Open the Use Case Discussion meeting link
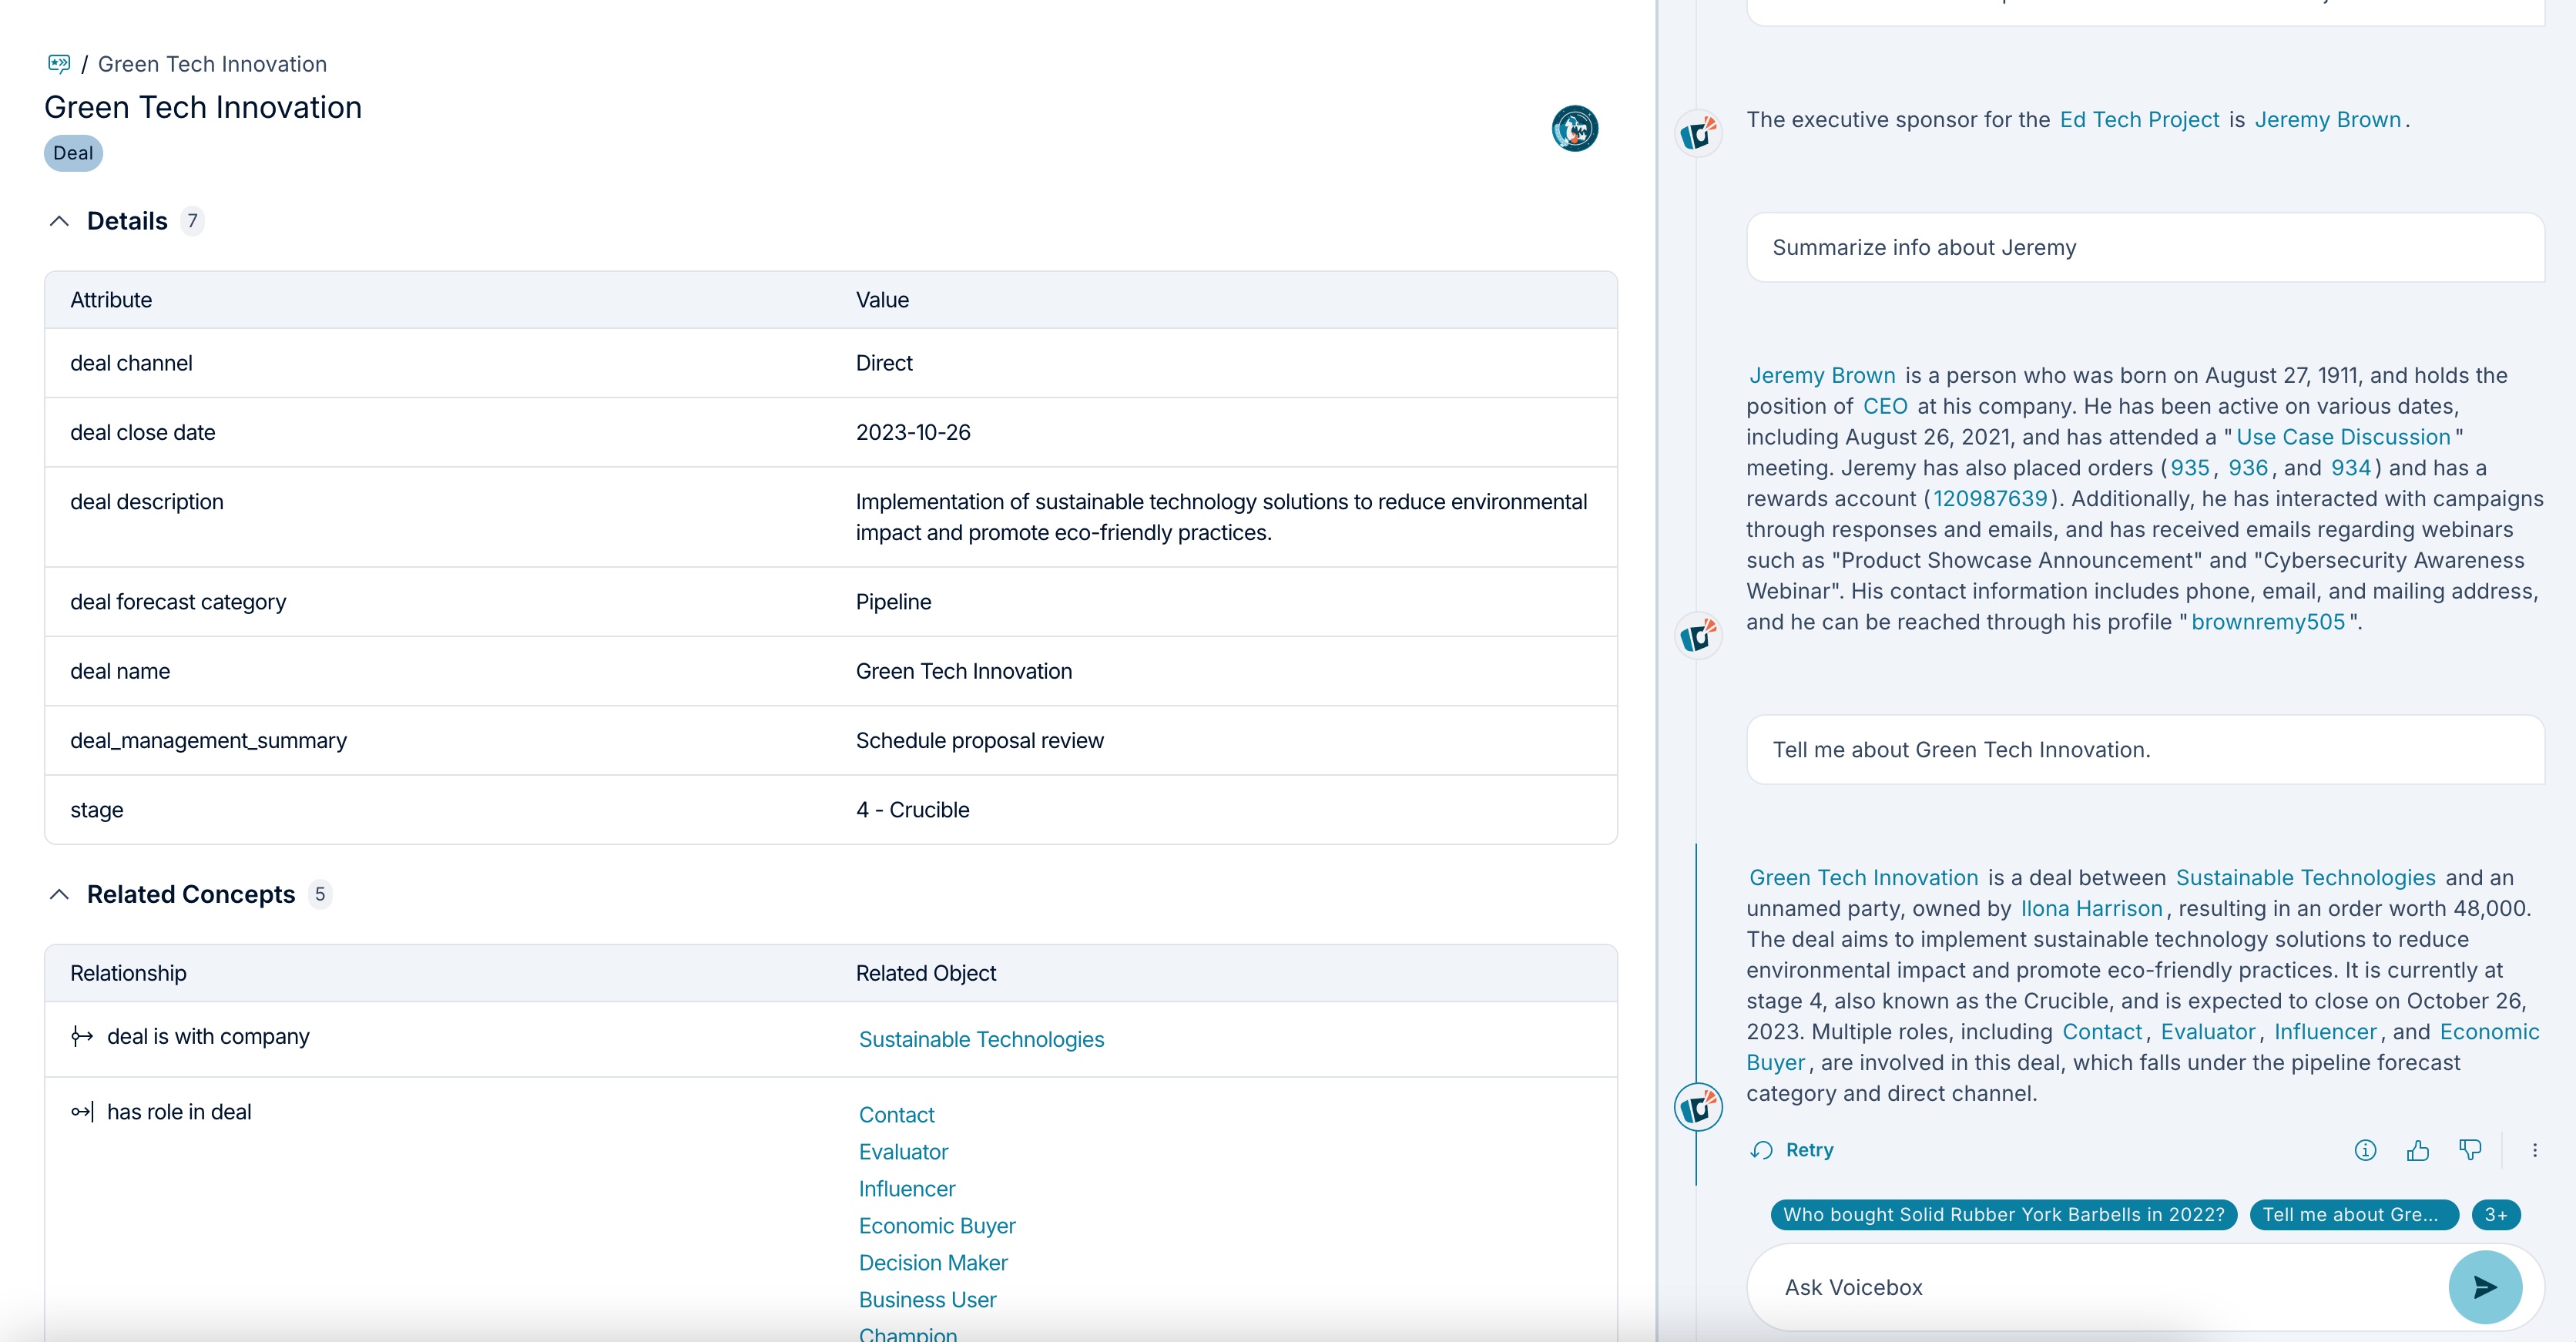 point(2343,437)
